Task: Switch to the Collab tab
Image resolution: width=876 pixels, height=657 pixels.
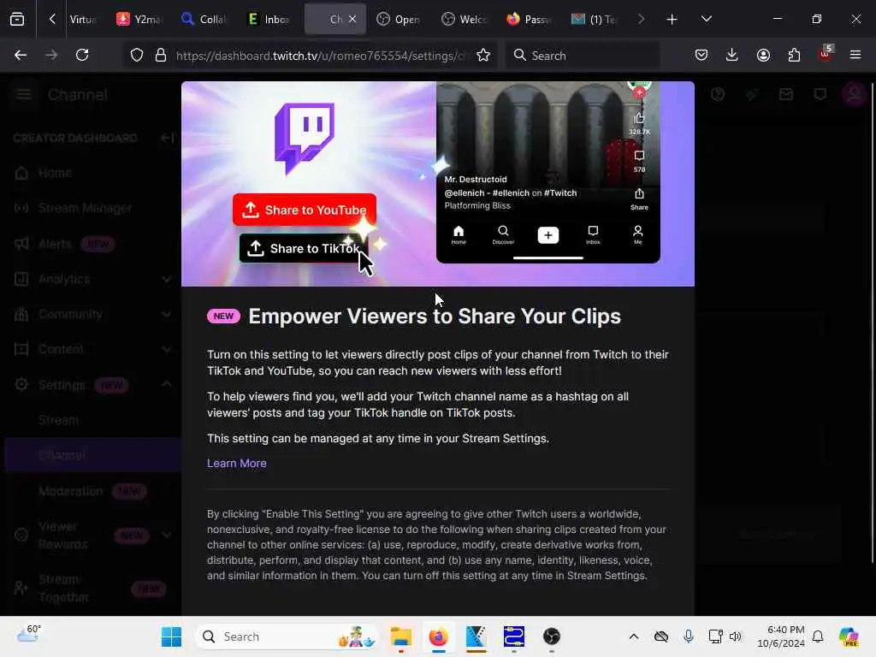Action: point(204,19)
